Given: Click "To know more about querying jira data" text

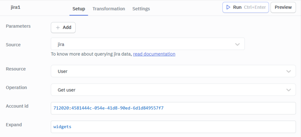Looking at the screenshot, I should click(x=91, y=54).
